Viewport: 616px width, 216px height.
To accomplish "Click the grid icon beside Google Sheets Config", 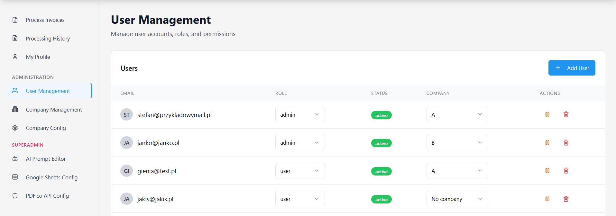I will tap(15, 177).
